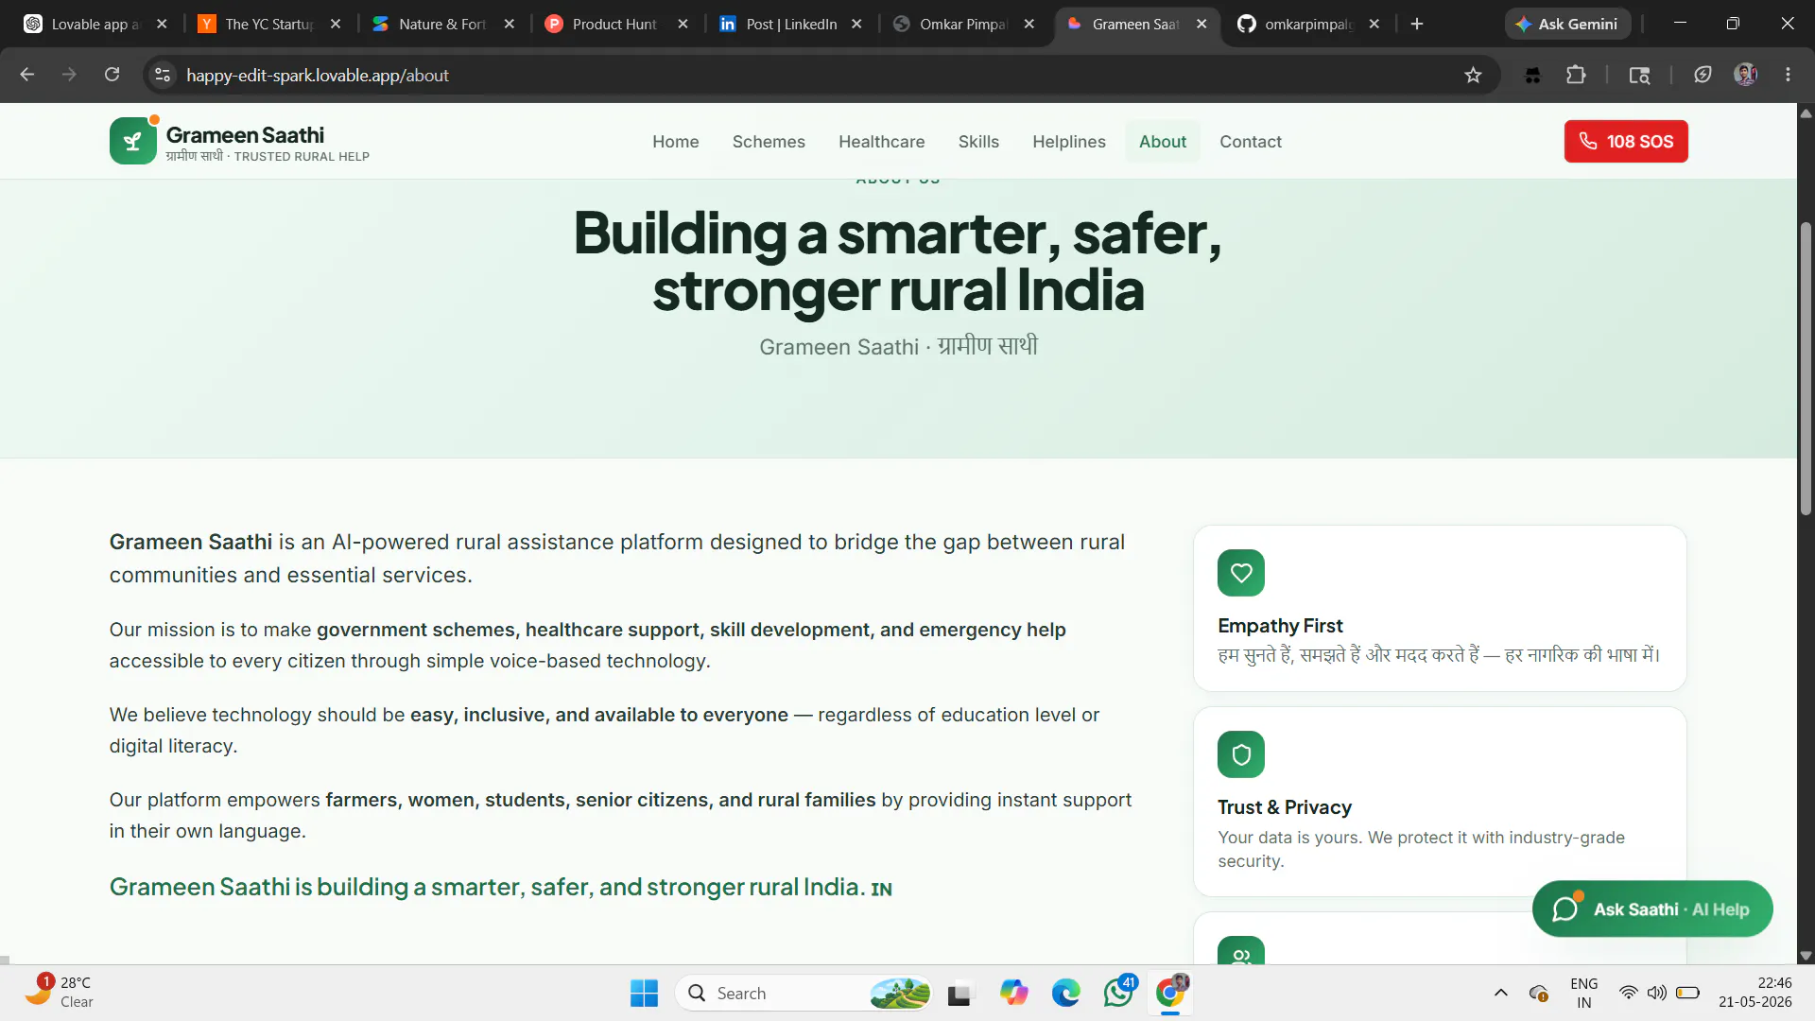This screenshot has height=1021, width=1815.
Task: Bookmark this page with the star
Action: point(1473,75)
